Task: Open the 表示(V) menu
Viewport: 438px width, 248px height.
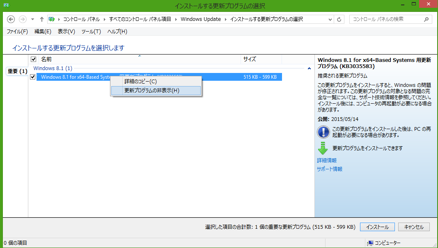Action: point(67,32)
